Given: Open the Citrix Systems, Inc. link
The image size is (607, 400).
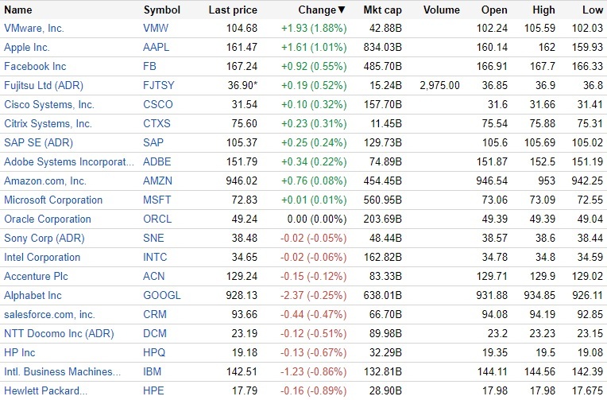Looking at the screenshot, I should (48, 124).
